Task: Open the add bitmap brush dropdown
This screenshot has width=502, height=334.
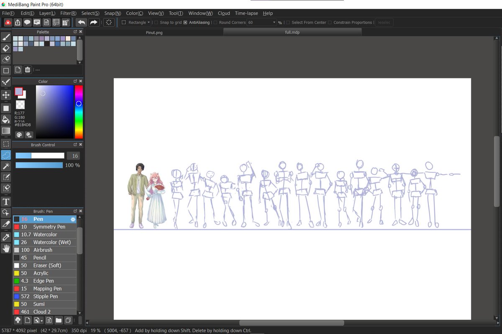Action: tap(38, 320)
